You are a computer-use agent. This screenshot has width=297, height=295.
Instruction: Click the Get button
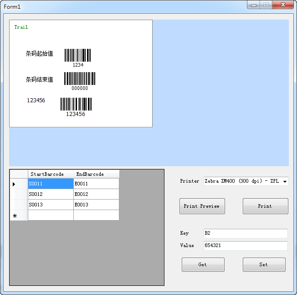point(203,264)
